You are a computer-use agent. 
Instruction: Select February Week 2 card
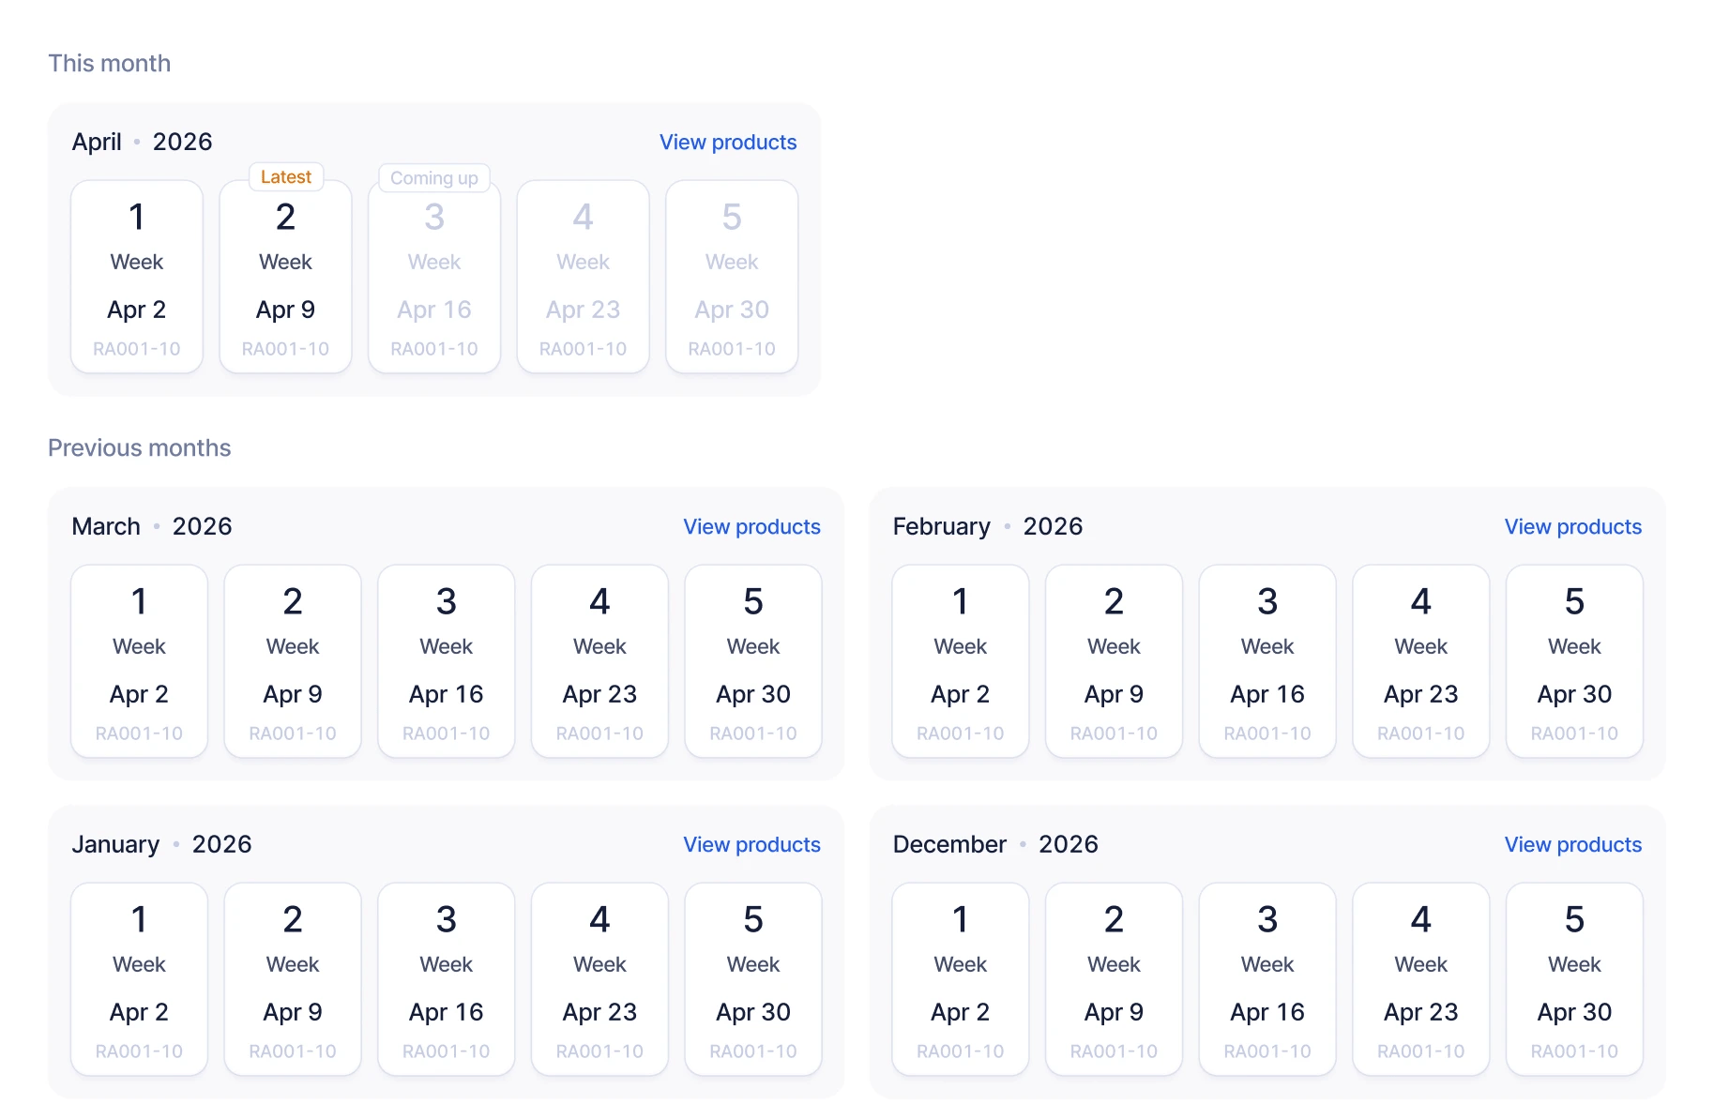click(x=1114, y=661)
